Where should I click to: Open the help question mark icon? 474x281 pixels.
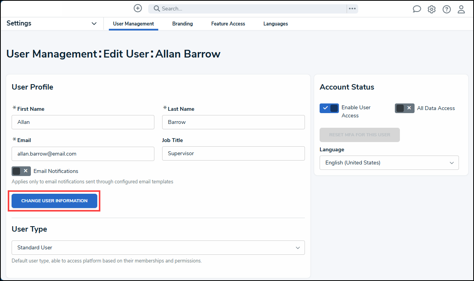point(447,9)
